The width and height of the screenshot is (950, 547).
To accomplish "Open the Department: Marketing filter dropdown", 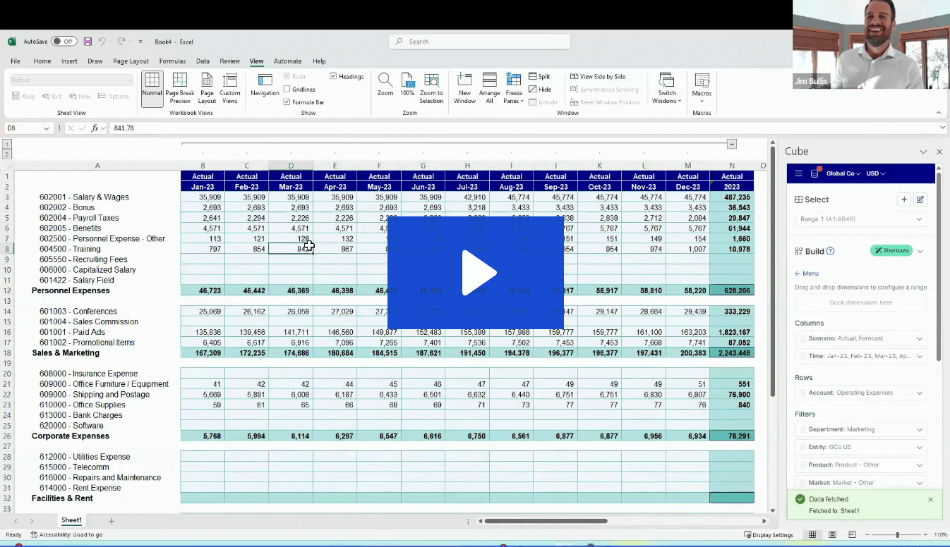I will point(919,429).
